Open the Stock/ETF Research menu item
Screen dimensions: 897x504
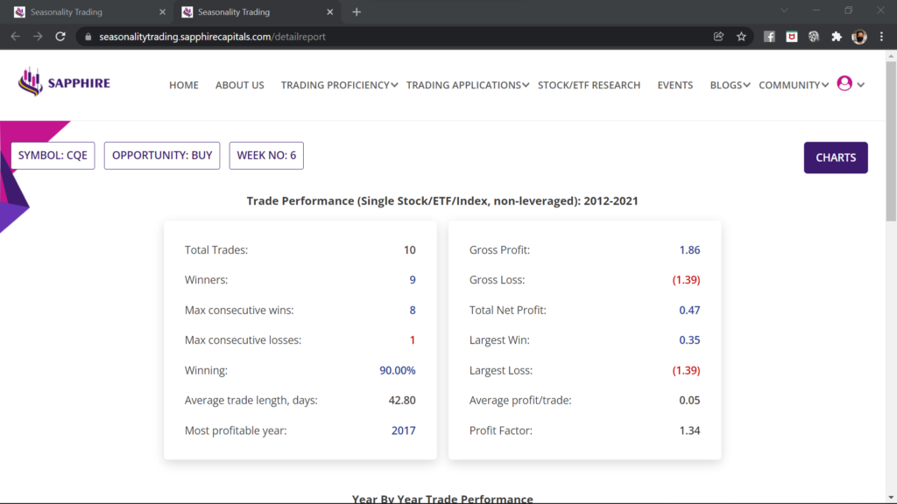589,85
